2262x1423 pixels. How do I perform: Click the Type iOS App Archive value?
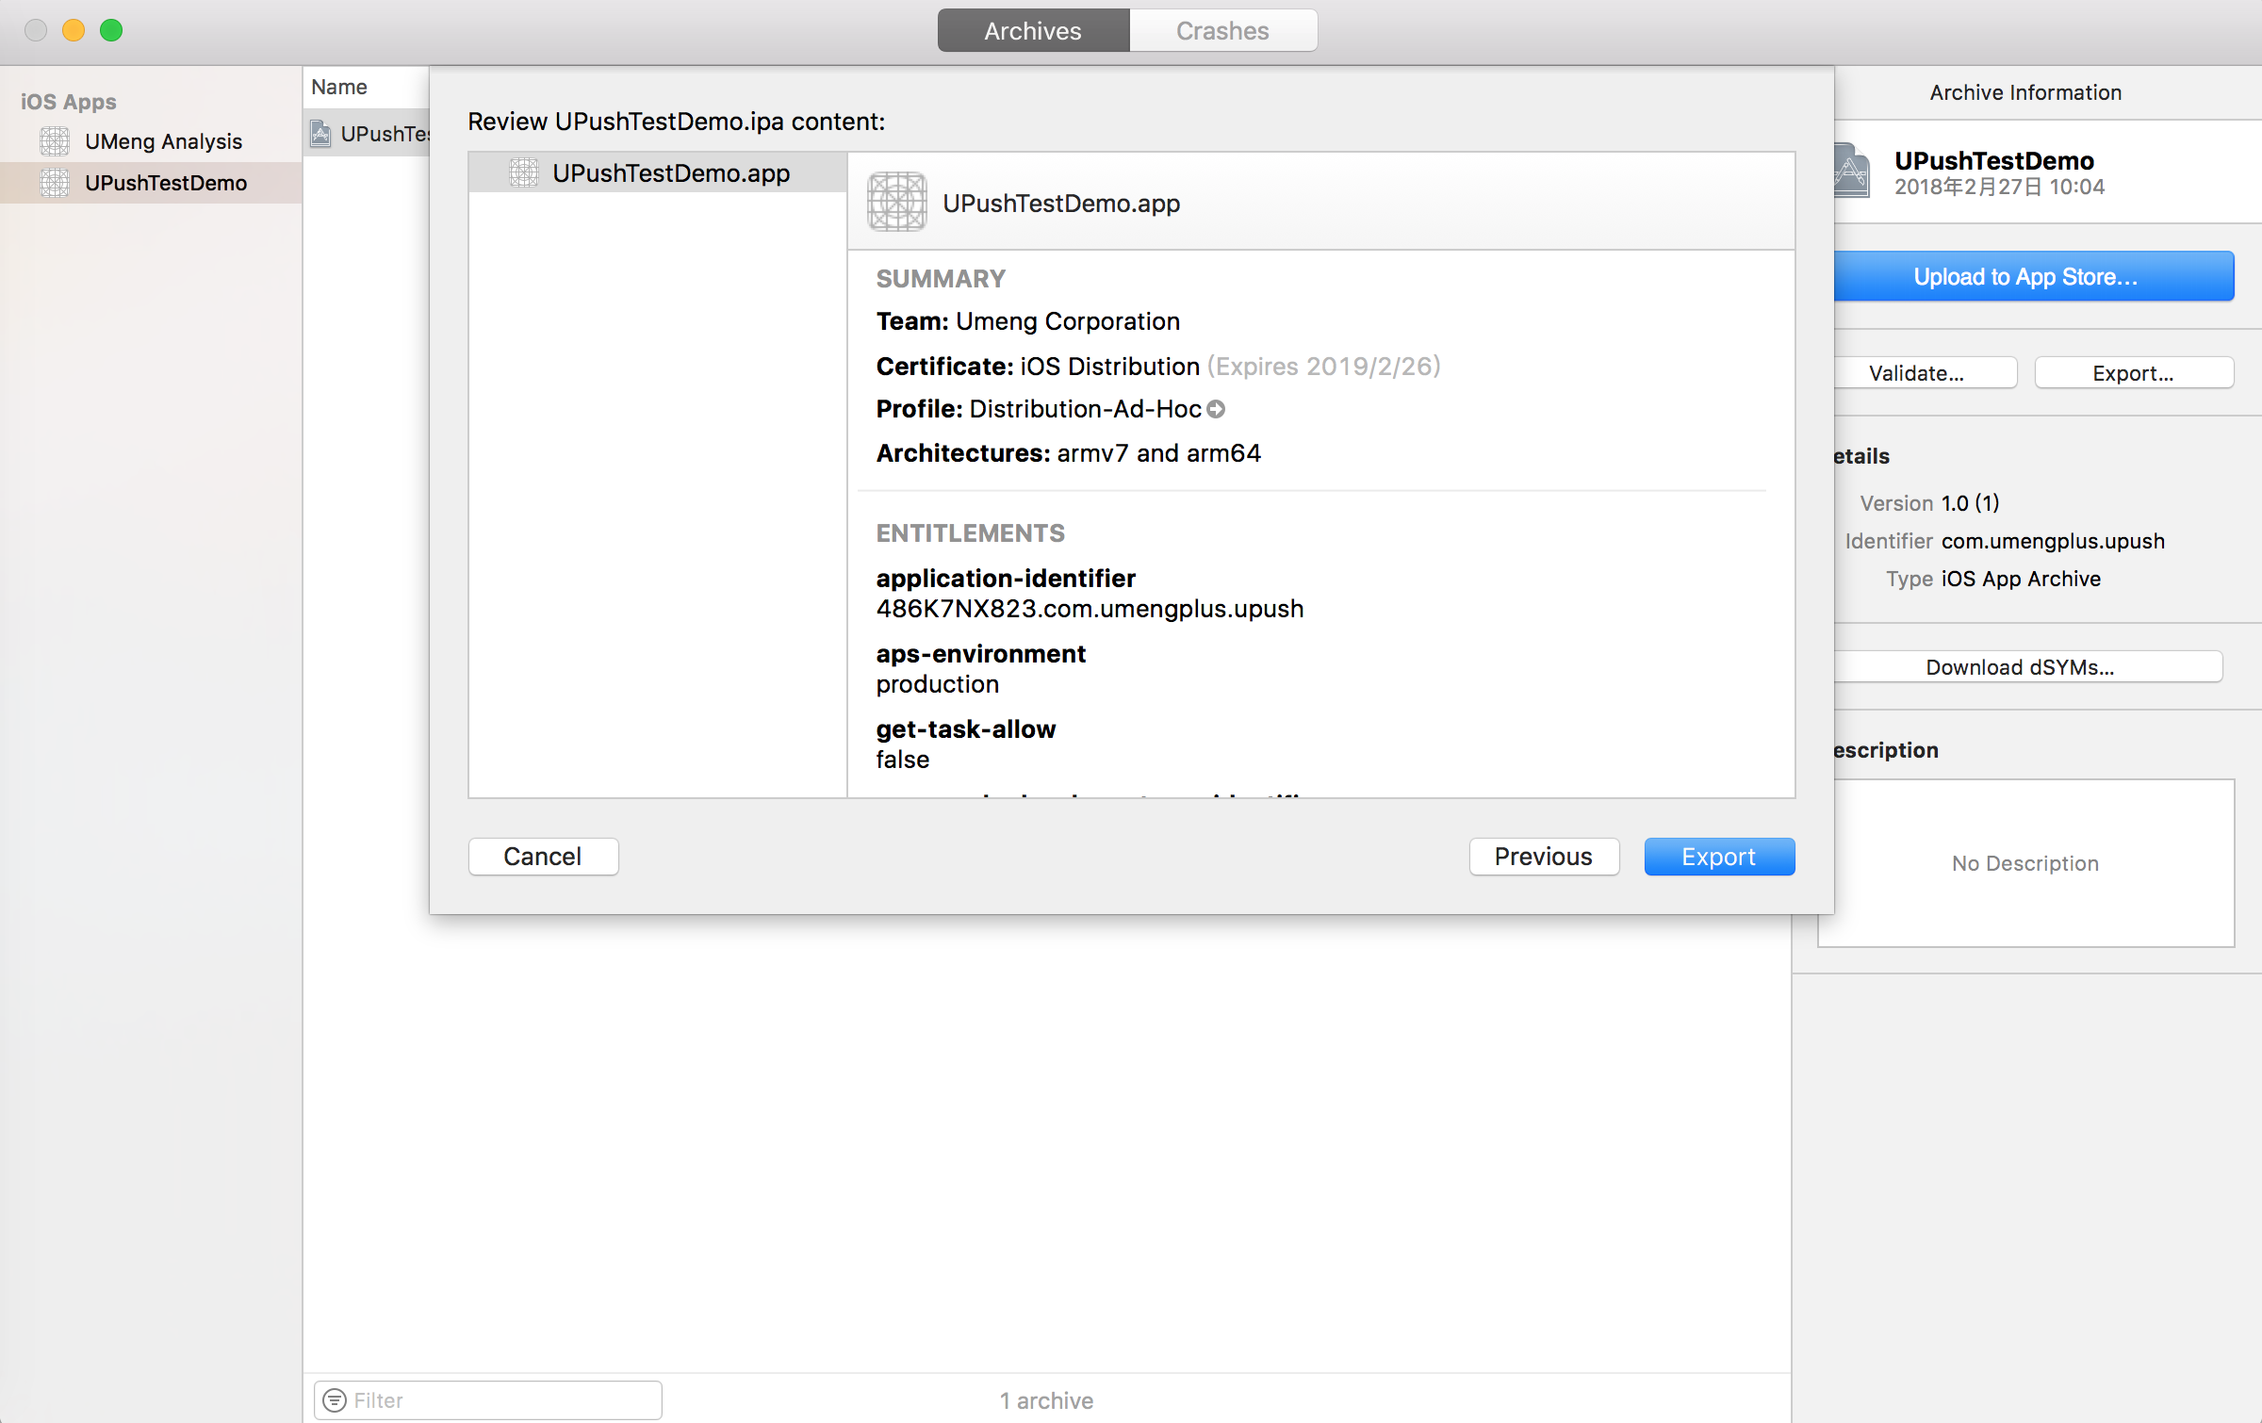[2021, 579]
